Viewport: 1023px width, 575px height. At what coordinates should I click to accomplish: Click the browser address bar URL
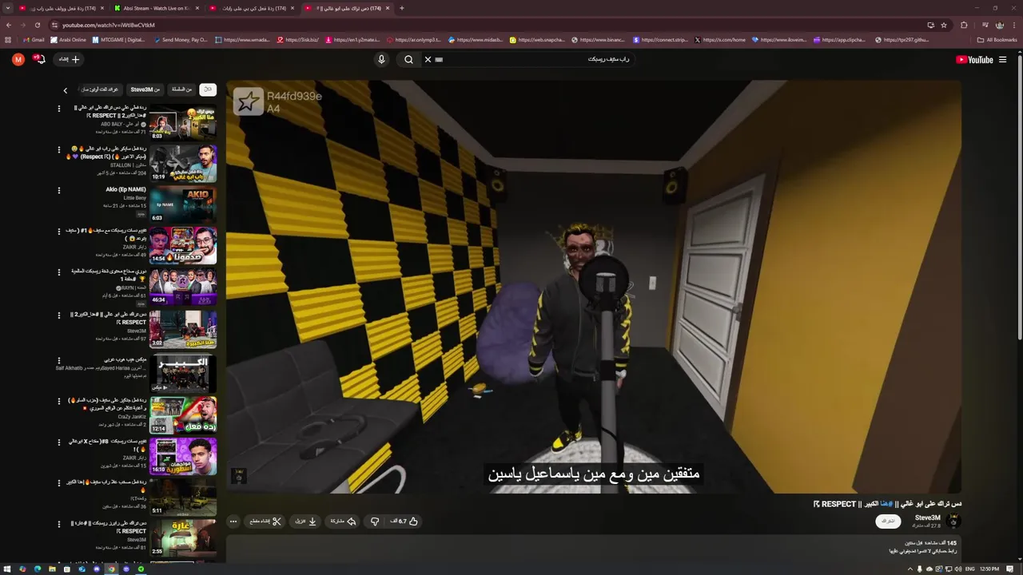(x=109, y=25)
